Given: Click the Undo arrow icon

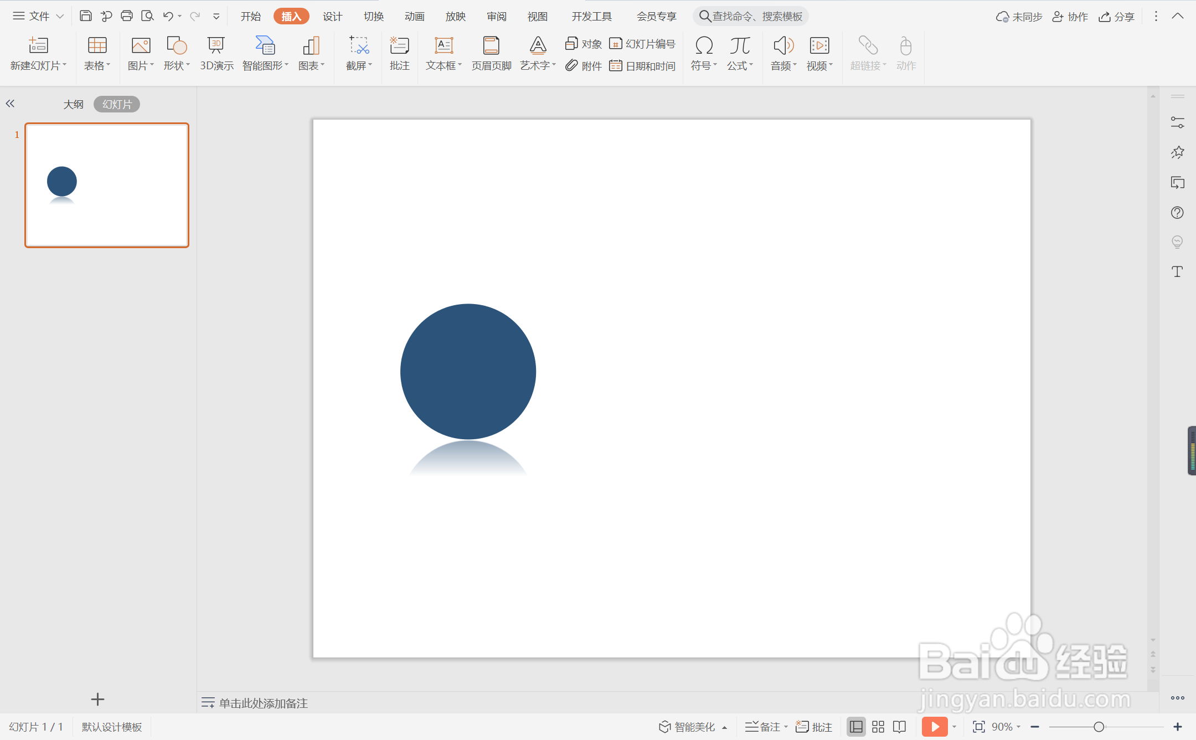Looking at the screenshot, I should tap(168, 16).
